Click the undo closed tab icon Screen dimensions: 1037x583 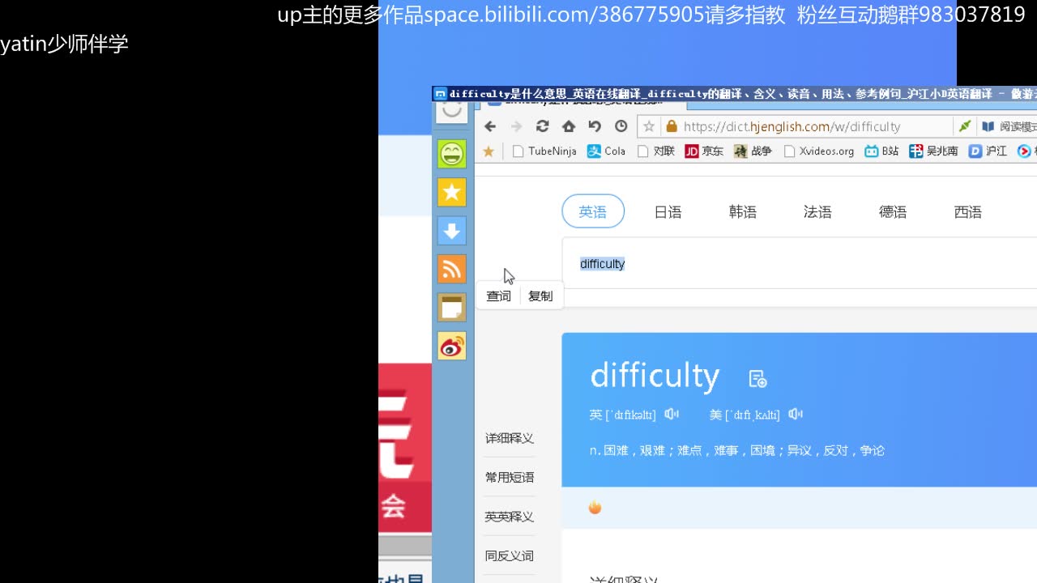[x=595, y=126]
